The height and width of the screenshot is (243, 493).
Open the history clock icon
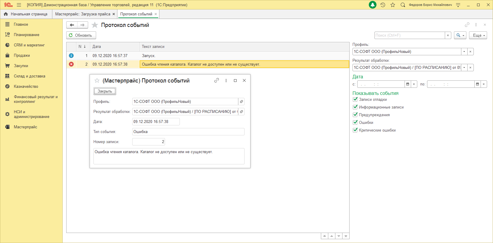pos(383,5)
